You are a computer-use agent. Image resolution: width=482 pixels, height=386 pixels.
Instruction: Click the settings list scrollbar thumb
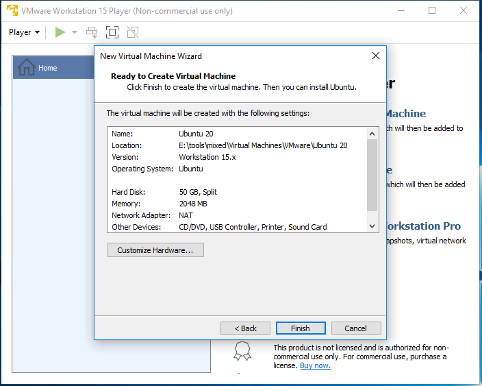(372, 175)
